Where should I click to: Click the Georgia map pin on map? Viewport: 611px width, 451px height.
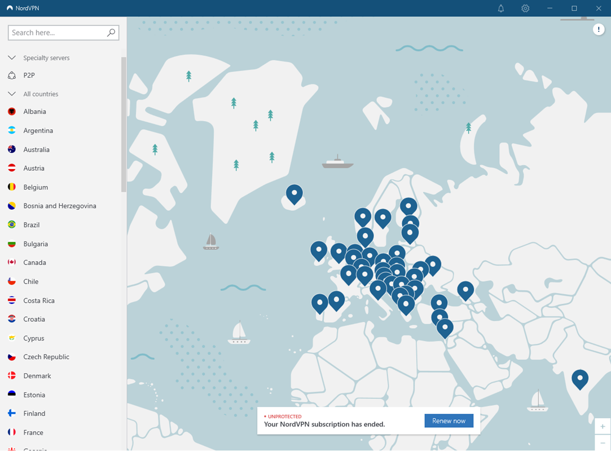(465, 290)
